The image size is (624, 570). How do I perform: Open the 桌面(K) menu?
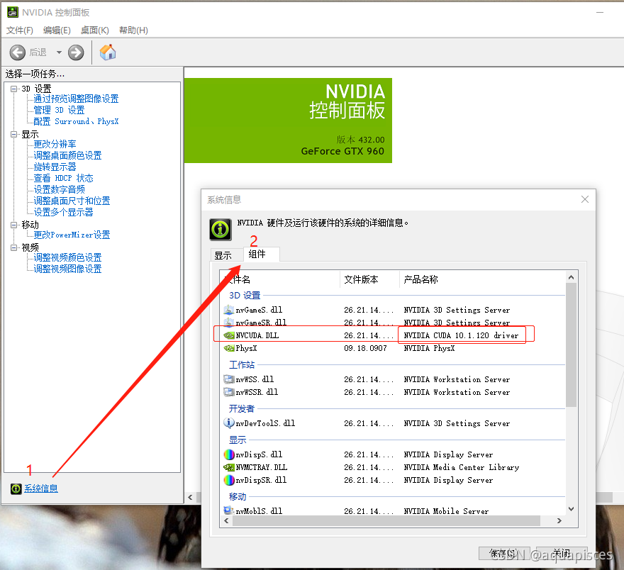[95, 30]
